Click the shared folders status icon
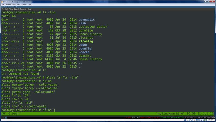 pyautogui.click(x=194, y=120)
